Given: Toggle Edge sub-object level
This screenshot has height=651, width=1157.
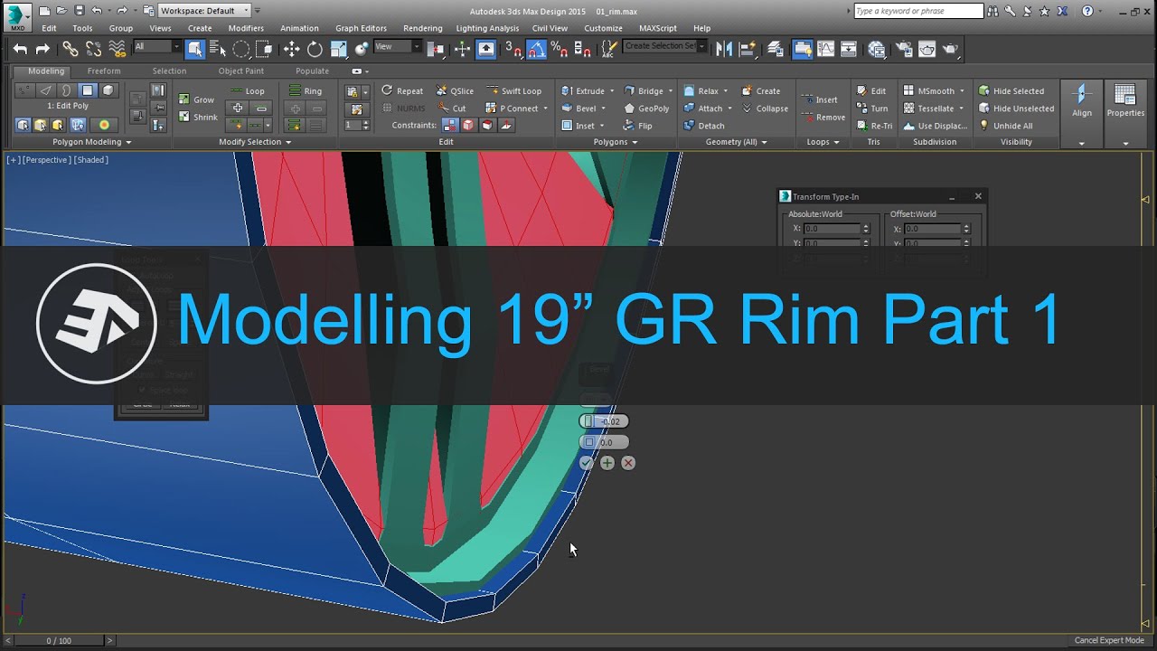Looking at the screenshot, I should click(45, 90).
